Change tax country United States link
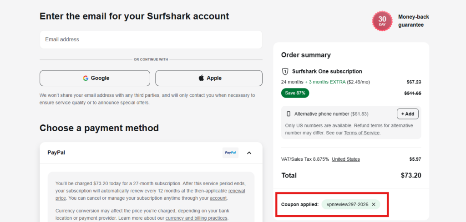This screenshot has width=466, height=222. click(x=346, y=159)
